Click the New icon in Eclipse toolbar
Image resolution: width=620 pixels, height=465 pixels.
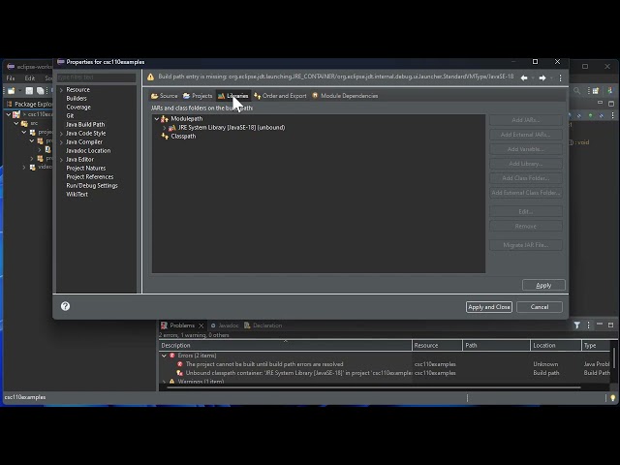coord(11,91)
